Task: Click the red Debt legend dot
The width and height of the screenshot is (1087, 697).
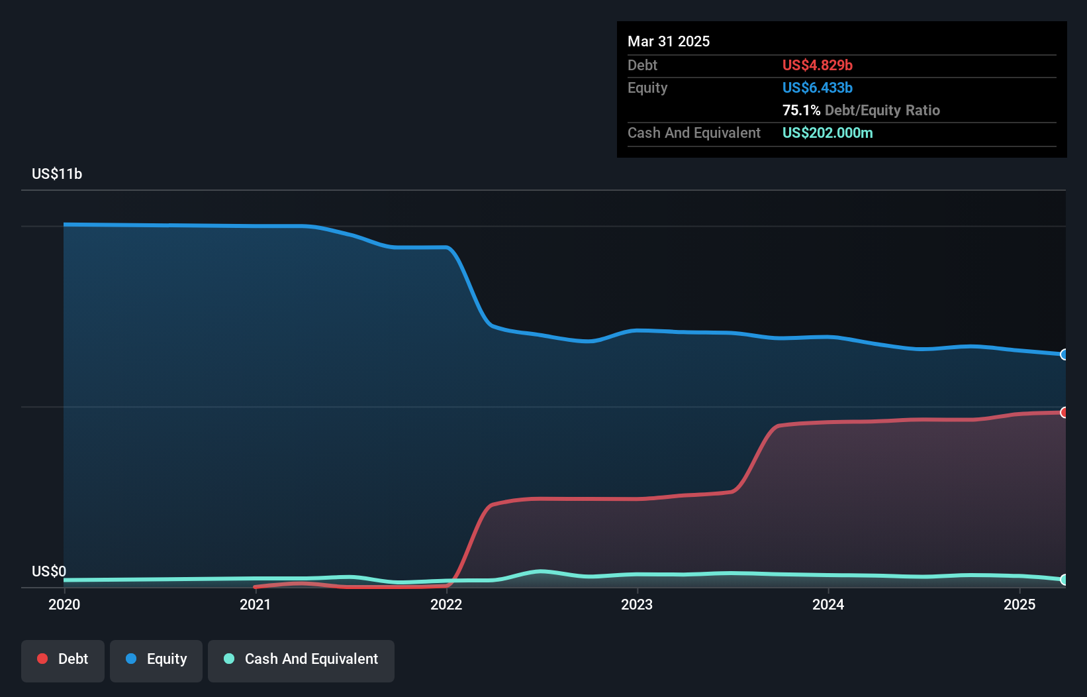Action: 42,659
